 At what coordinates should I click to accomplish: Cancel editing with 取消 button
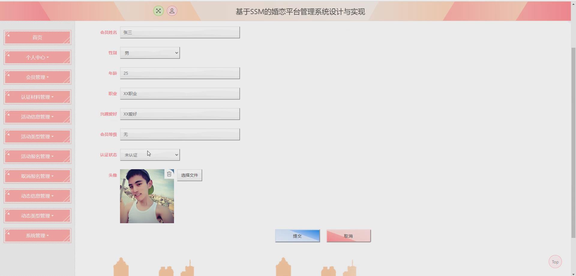click(349, 236)
